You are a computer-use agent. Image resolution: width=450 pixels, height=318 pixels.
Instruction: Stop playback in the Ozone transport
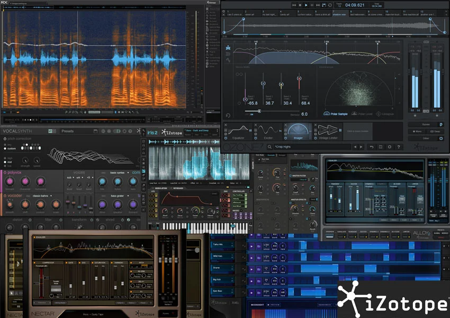[x=300, y=5]
